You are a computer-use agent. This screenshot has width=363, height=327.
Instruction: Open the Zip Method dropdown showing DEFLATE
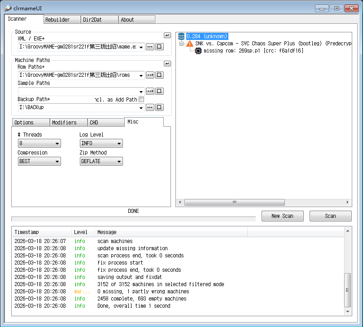click(101, 161)
